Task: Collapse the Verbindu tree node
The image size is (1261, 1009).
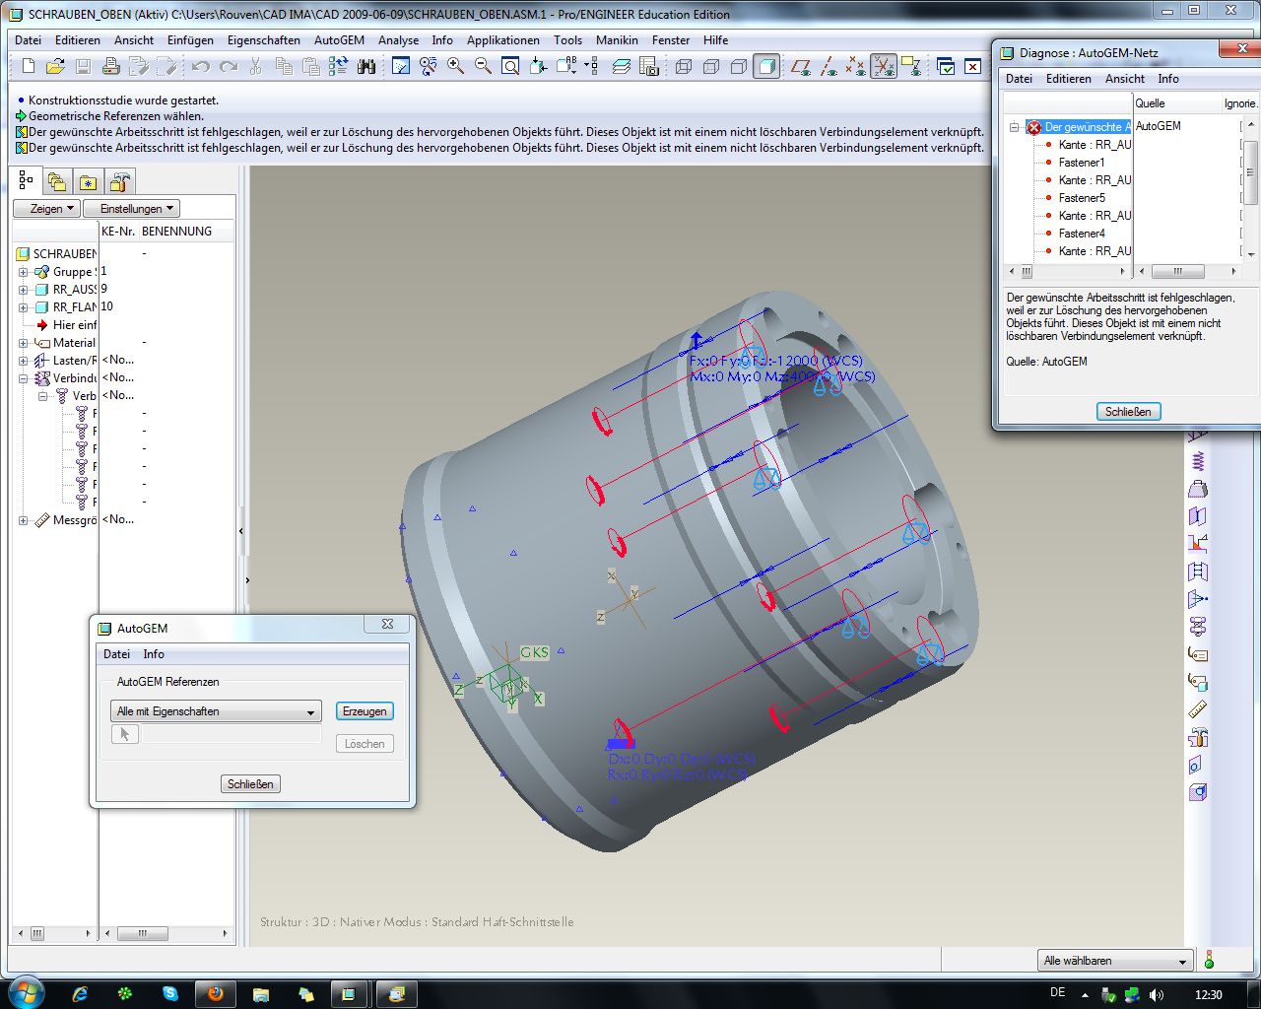Action: (x=24, y=378)
